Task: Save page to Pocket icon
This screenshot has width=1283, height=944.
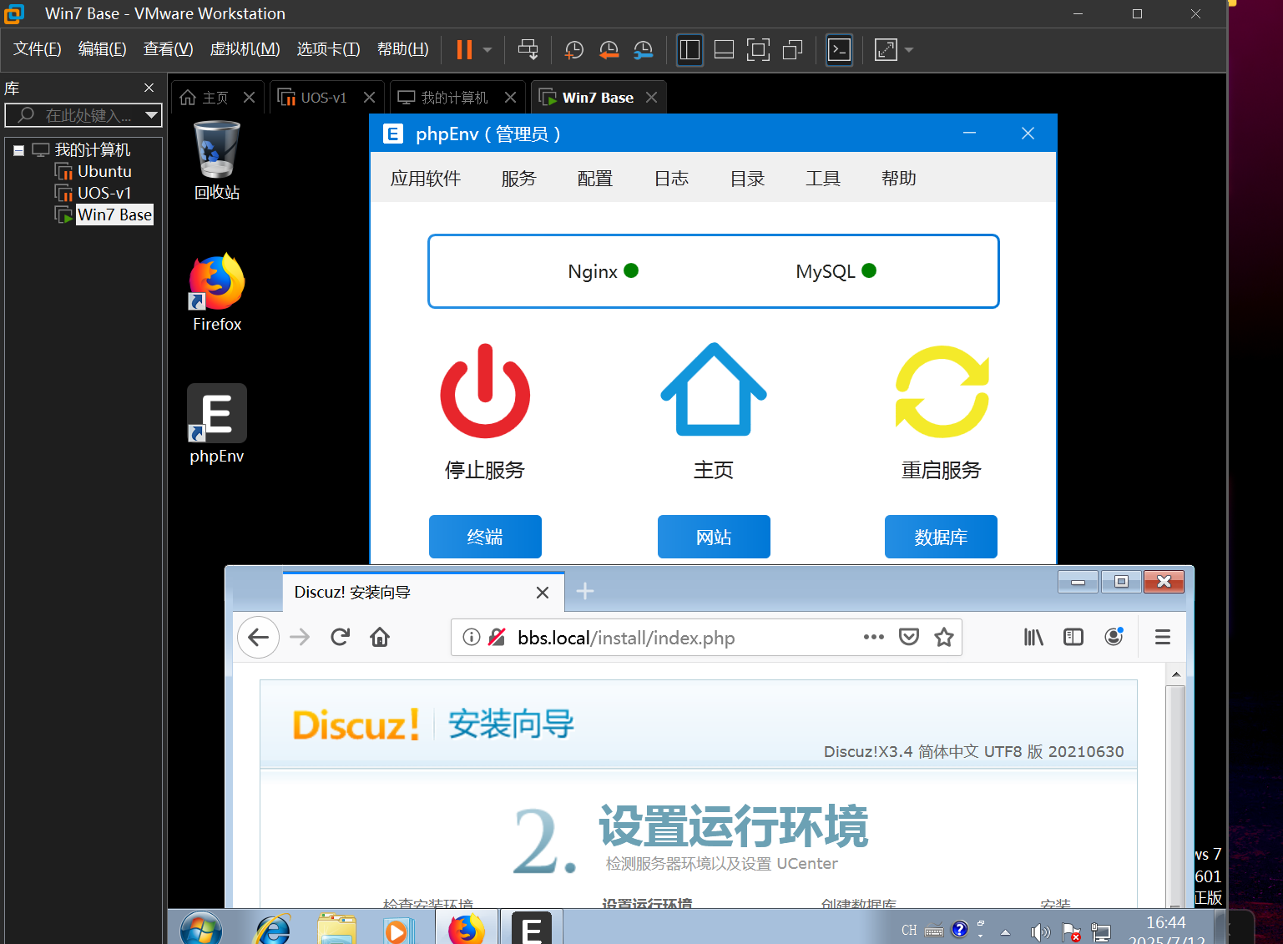Action: click(x=909, y=638)
